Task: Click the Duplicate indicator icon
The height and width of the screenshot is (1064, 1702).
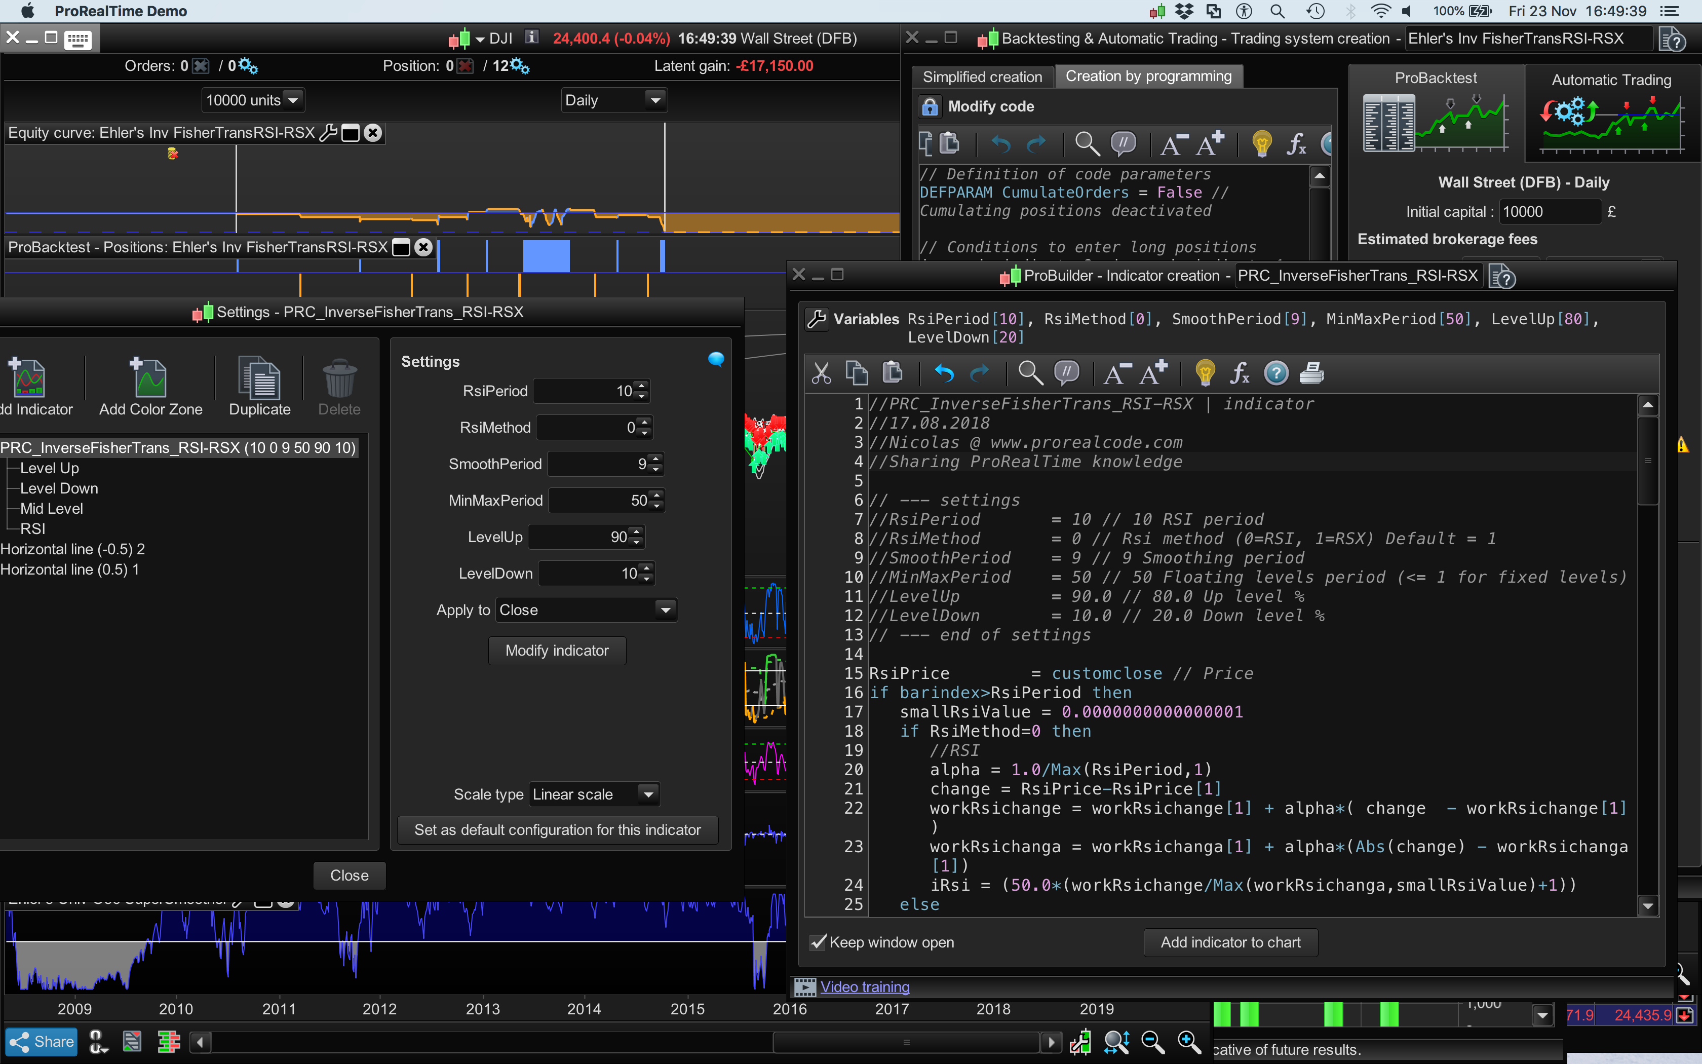Action: tap(259, 378)
